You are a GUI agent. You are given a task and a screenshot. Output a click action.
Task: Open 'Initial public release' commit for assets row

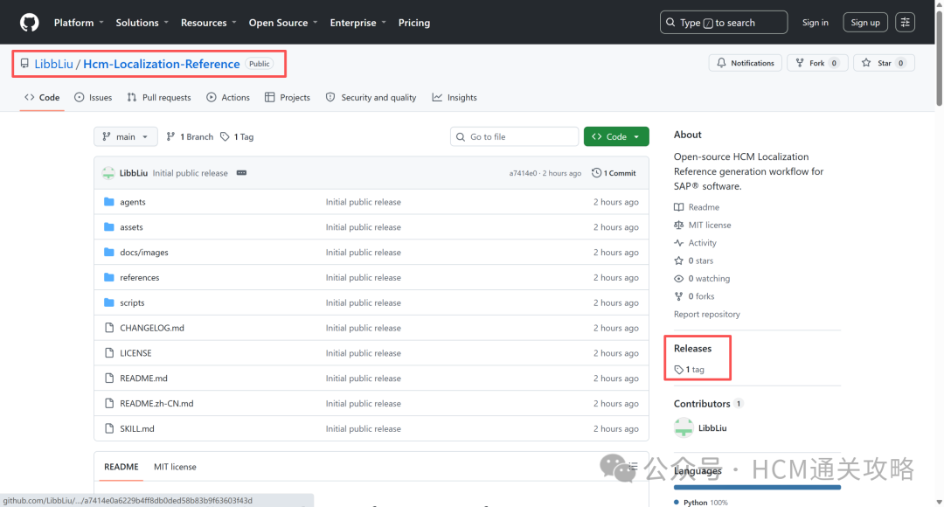[363, 227]
